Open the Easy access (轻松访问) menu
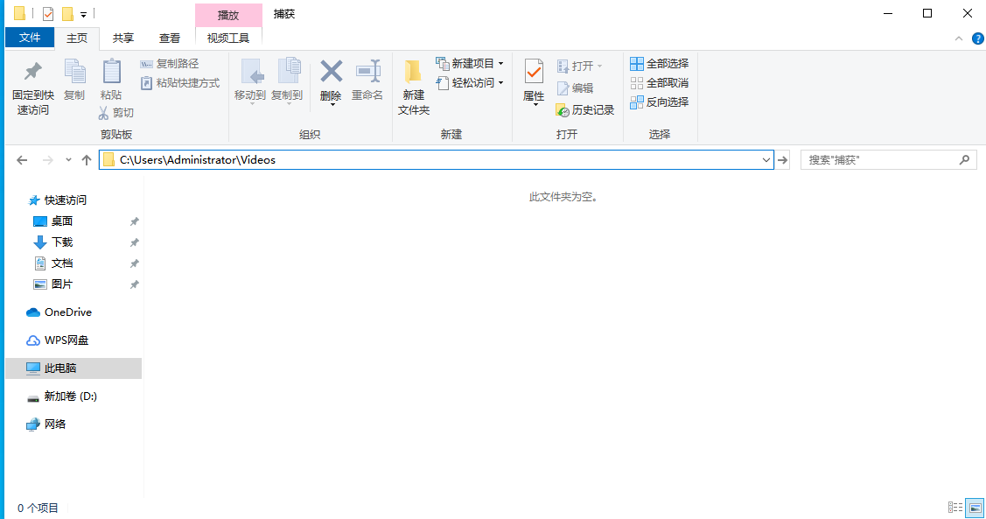986x519 pixels. pyautogui.click(x=470, y=83)
